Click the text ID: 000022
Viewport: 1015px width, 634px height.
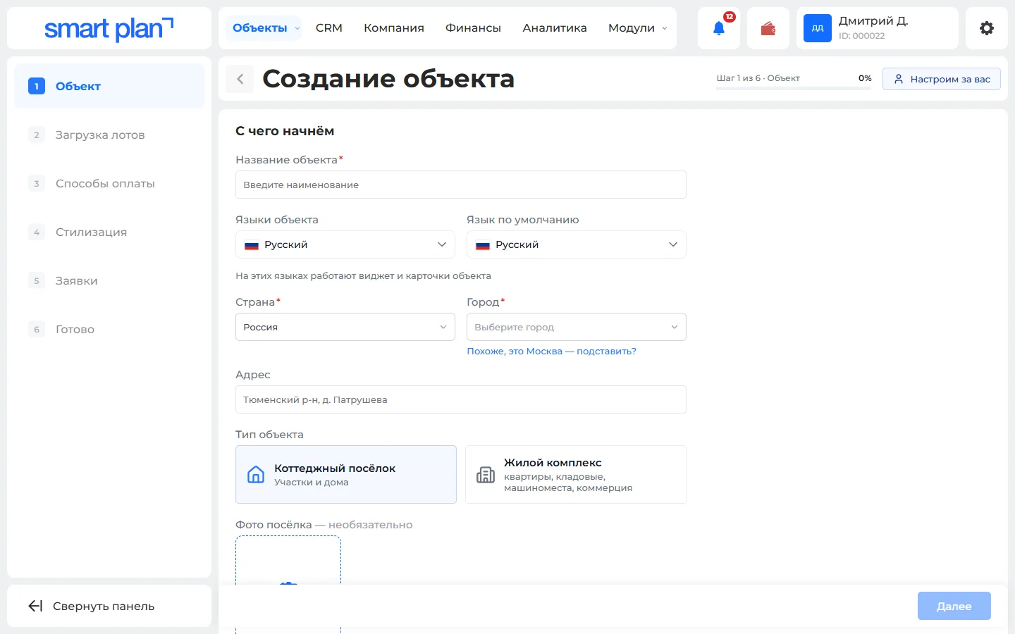[861, 36]
